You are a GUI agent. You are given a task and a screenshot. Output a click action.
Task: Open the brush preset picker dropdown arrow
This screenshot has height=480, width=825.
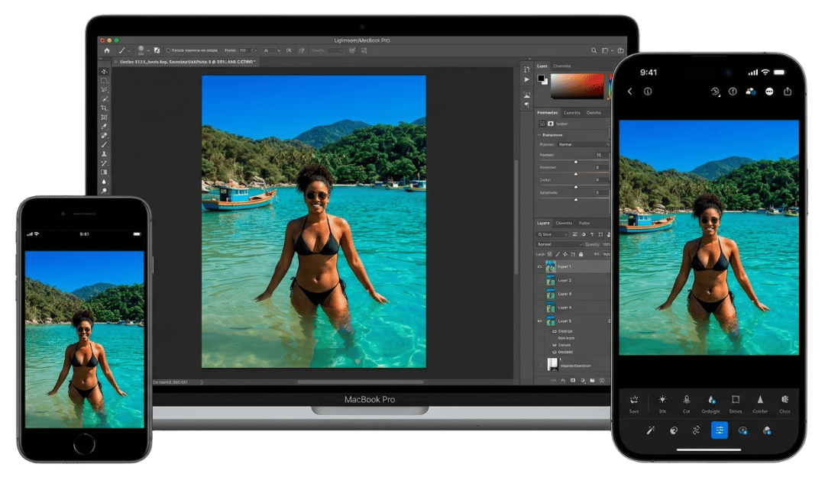[149, 50]
